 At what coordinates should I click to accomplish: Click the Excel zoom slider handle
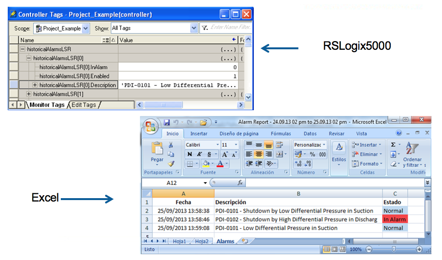(394, 249)
